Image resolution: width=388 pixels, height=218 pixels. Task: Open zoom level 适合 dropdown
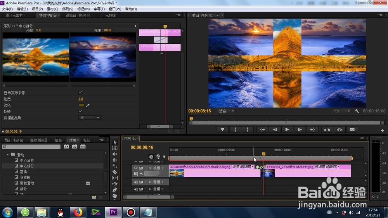point(226,111)
